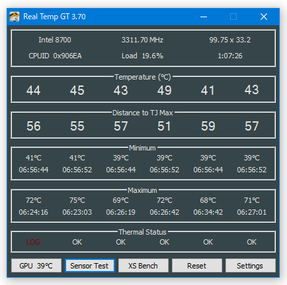Launch the XS Bench benchmark
The image size is (287, 285).
point(143,266)
